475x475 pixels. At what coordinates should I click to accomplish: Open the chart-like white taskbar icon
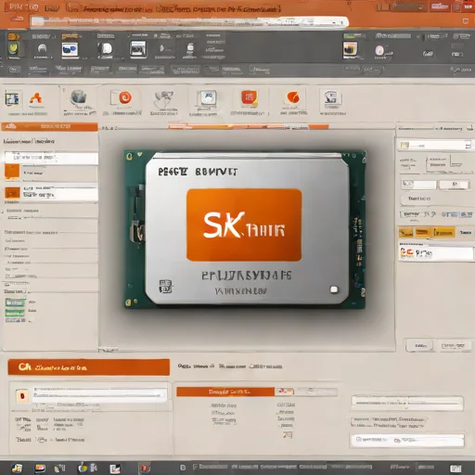click(x=115, y=469)
